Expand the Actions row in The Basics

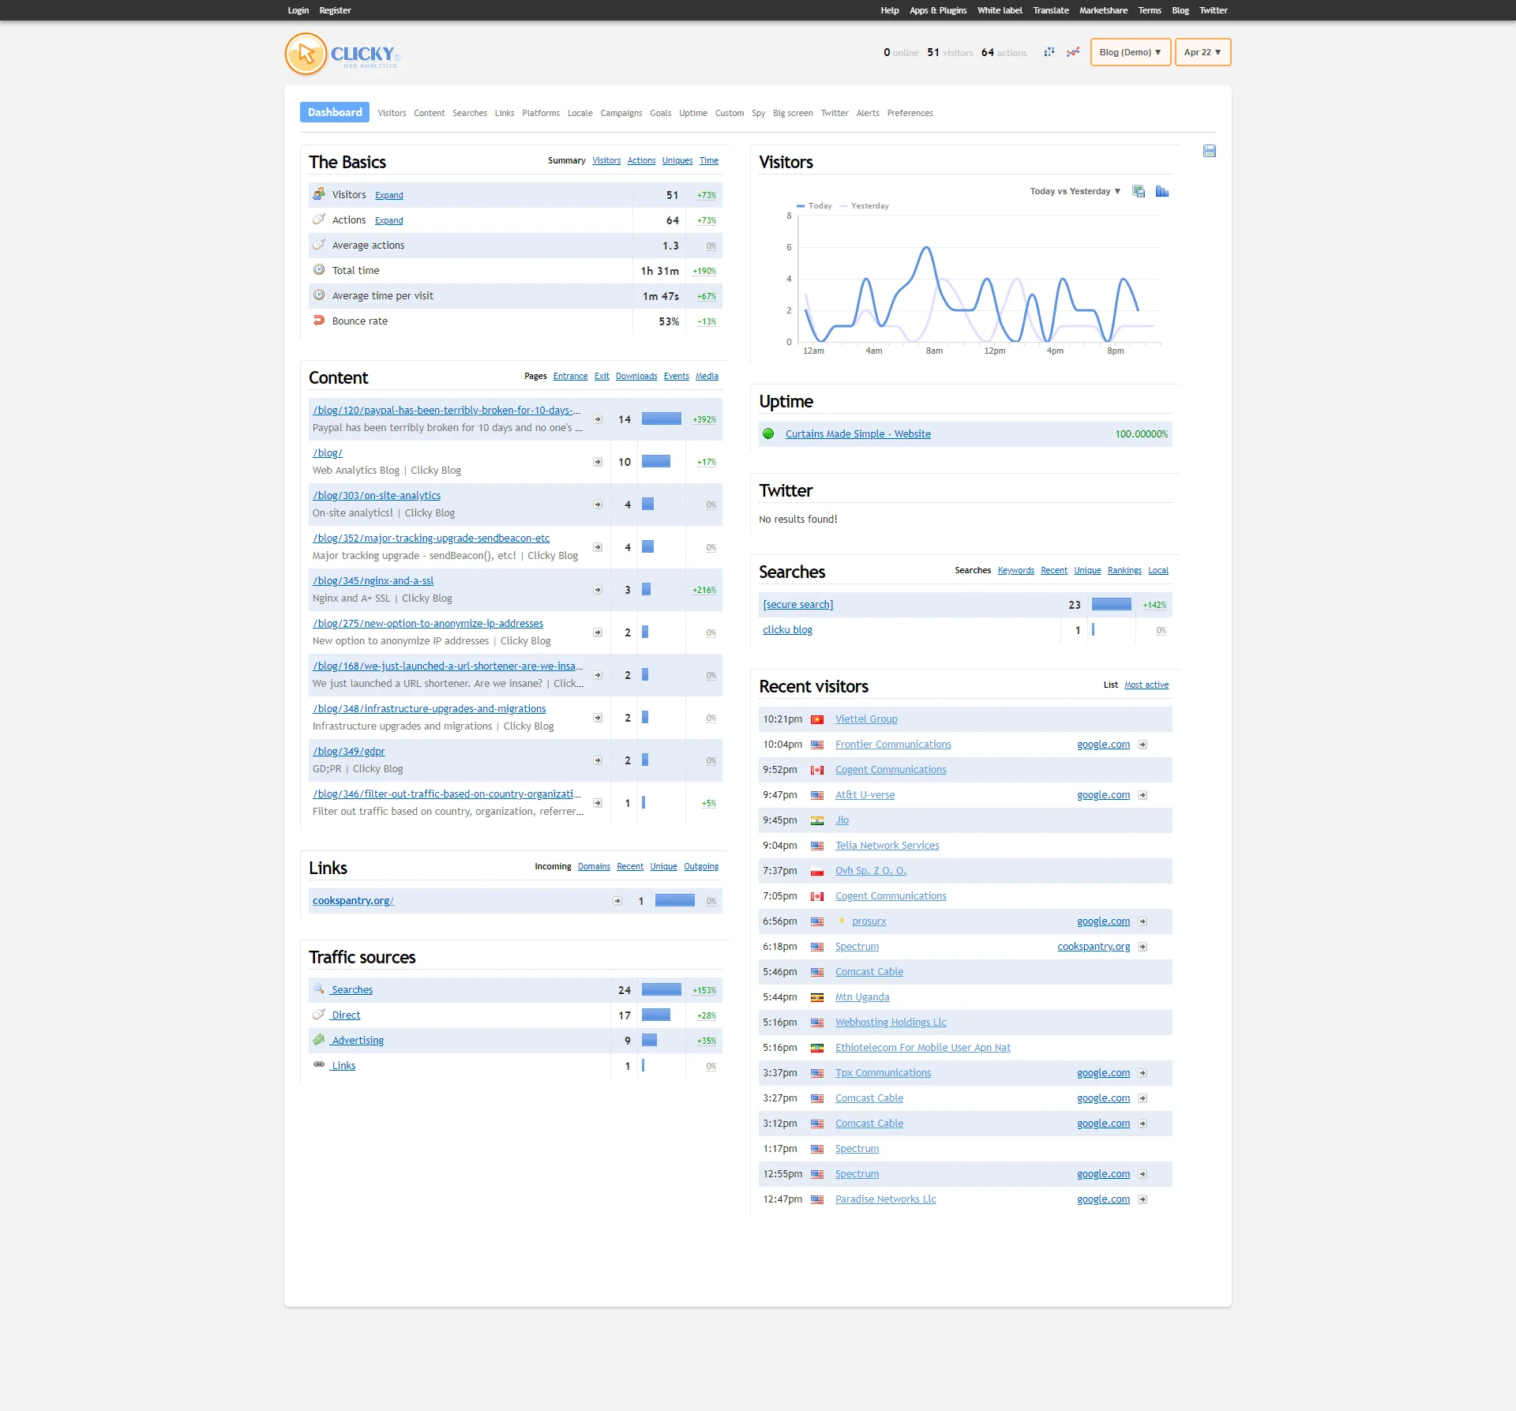388,220
